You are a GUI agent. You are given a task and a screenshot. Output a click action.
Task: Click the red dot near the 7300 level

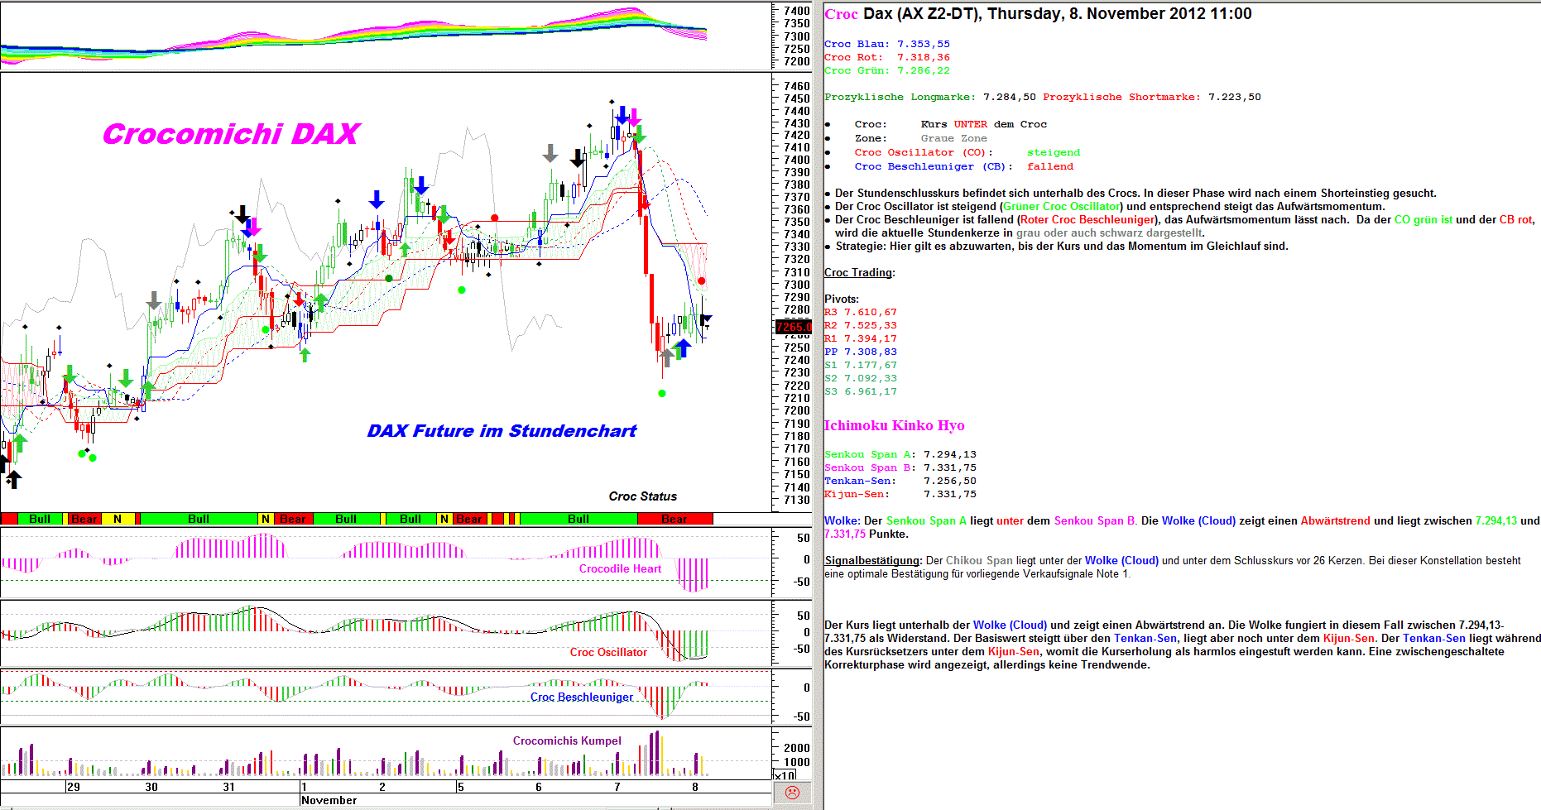(702, 281)
